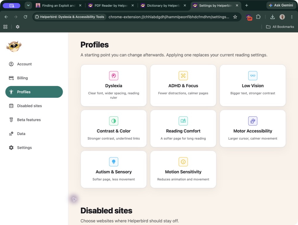This screenshot has height=225, width=298.
Task: Click the Disabled sites heading text
Action: click(x=106, y=211)
